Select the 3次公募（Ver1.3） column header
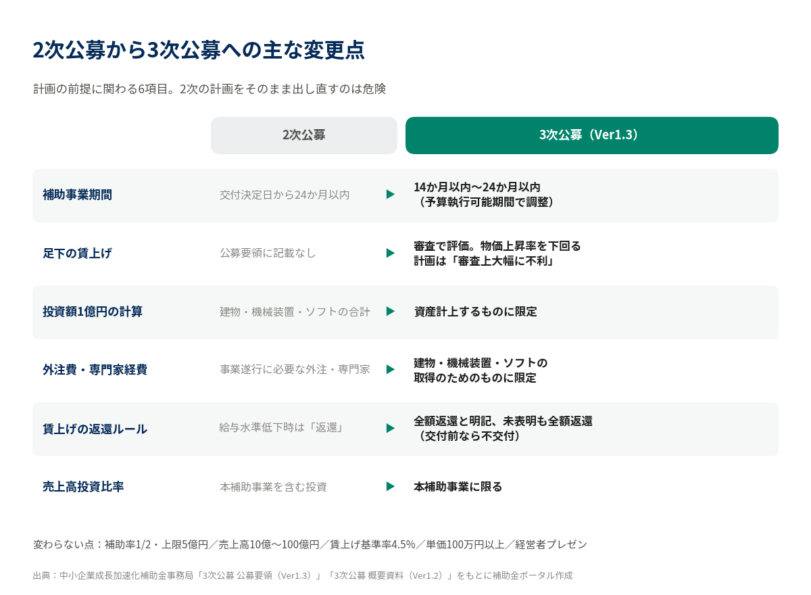811x595 pixels. 592,135
